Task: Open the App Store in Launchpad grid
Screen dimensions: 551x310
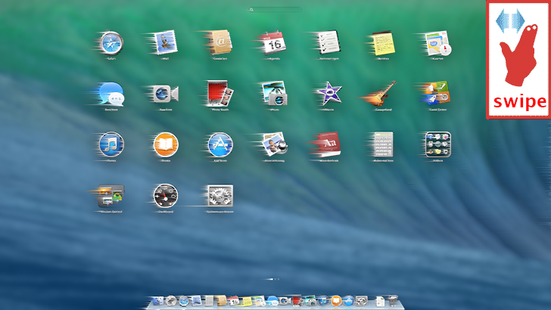Action: pos(220,144)
